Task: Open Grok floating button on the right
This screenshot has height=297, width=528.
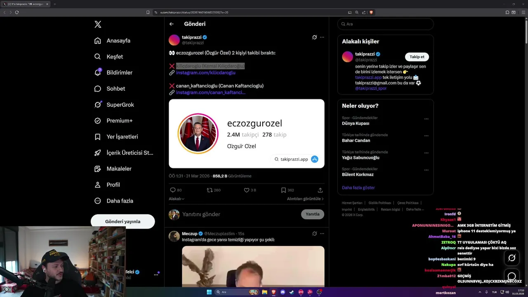Action: 512,258
